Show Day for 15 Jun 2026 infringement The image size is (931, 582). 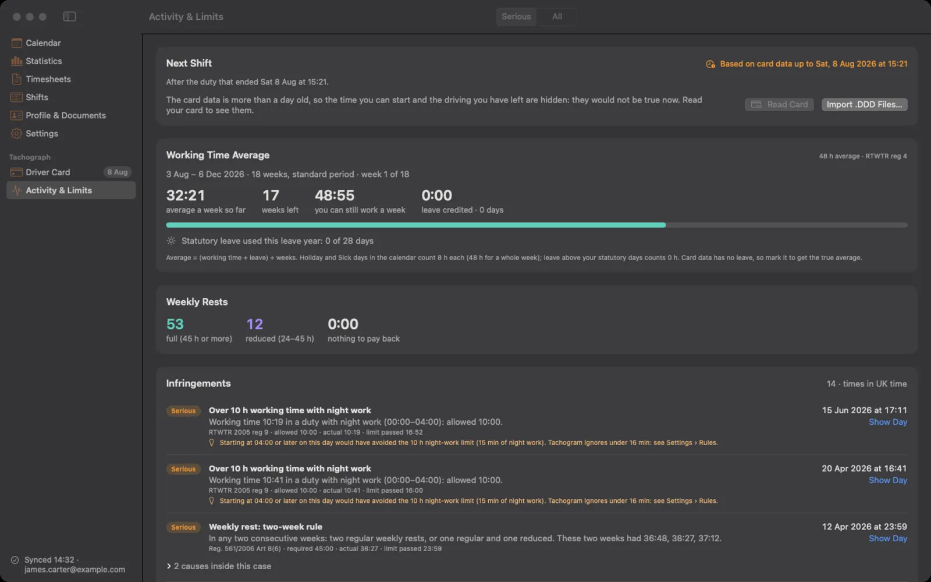[x=888, y=422]
